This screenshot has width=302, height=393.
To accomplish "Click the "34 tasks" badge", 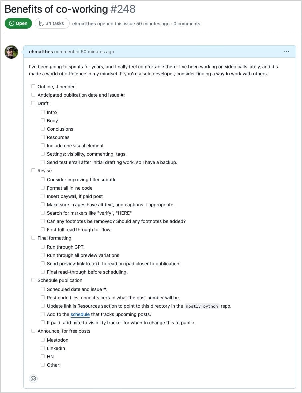I will coord(52,23).
